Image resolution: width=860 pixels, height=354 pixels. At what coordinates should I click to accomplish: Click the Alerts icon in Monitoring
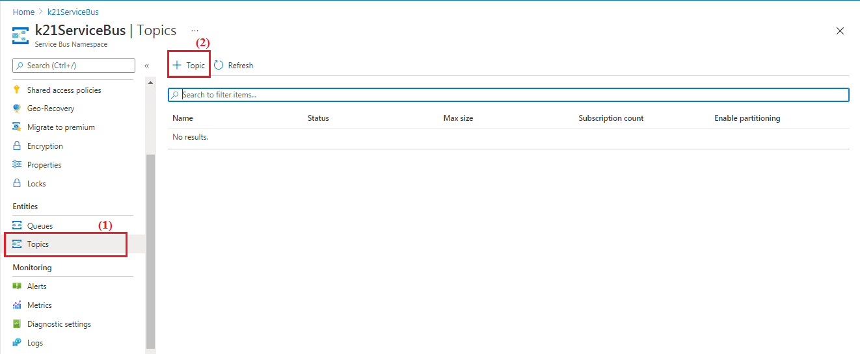[17, 286]
